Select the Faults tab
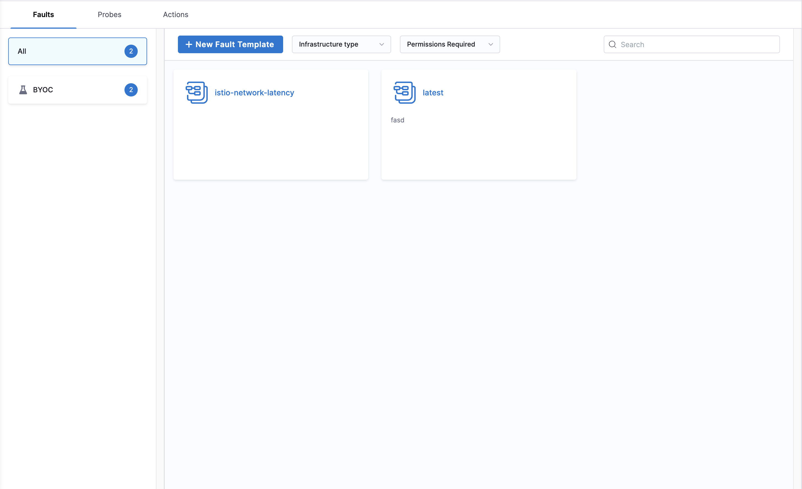 43,15
